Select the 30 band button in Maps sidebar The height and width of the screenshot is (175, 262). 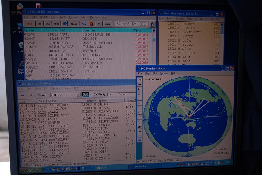(x=140, y=98)
